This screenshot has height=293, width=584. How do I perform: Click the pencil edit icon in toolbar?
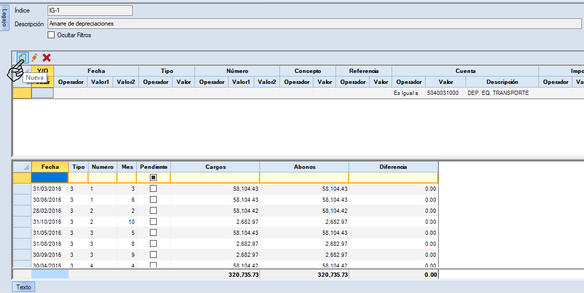click(35, 58)
